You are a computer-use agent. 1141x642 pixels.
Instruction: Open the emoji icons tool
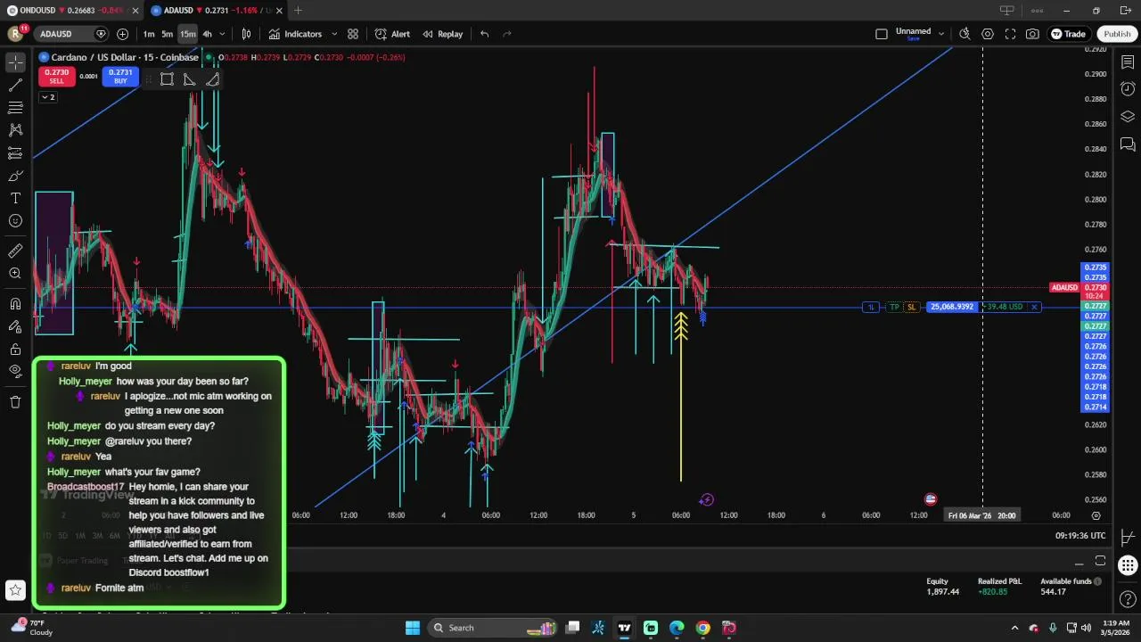pyautogui.click(x=15, y=221)
